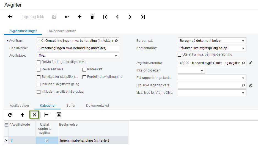Viewport: 258px width, 146px height.
Task: Open Kontantrabatt dropdown
Action: (243, 48)
